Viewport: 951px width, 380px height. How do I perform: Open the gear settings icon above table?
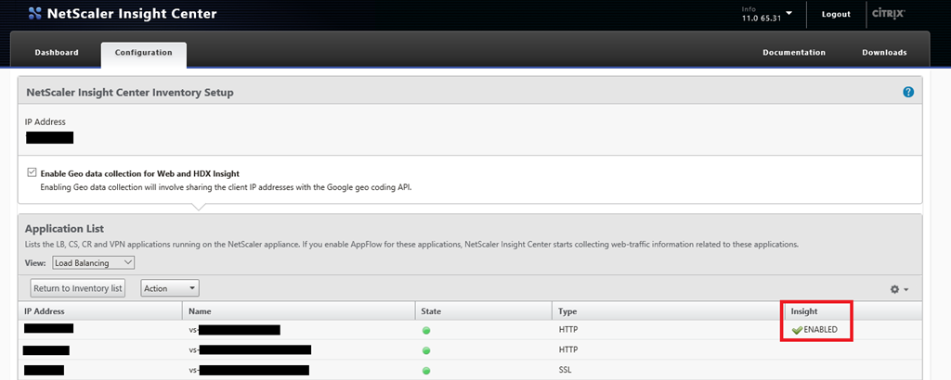click(x=898, y=289)
